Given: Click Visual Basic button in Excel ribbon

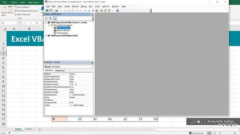Looking at the screenshot, I should pos(4,11).
